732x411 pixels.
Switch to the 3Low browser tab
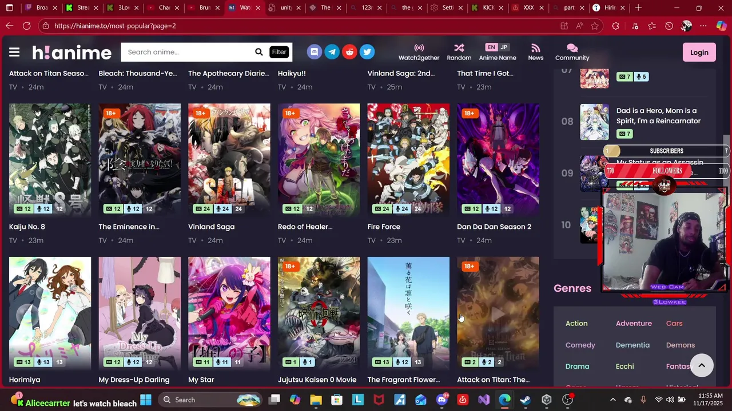point(123,7)
